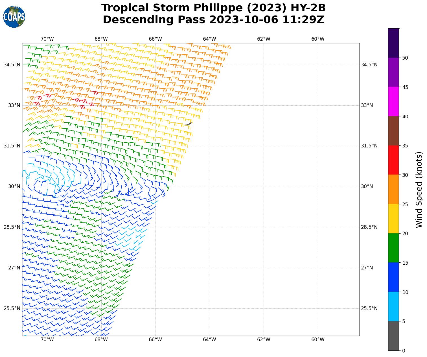This screenshot has width=427, height=357.
Task: Click the Wind Speed (knots) colorbar label
Action: point(419,190)
